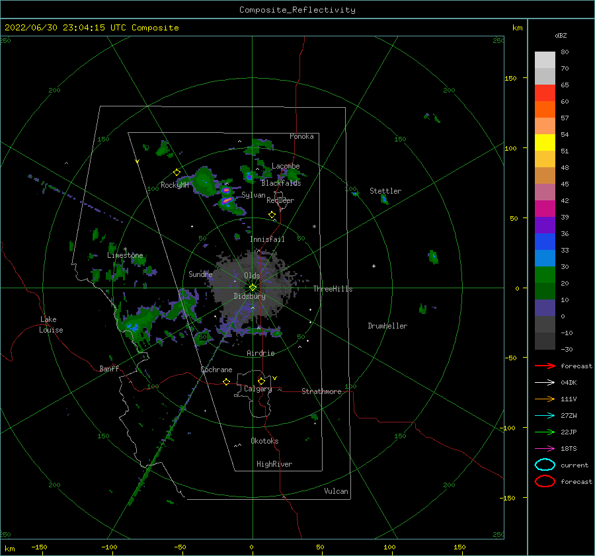Click the Airdrie label
Screen dimensions: 595x556
coord(260,353)
